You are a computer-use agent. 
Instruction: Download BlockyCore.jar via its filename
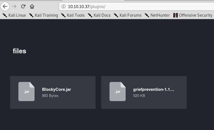(x=57, y=89)
